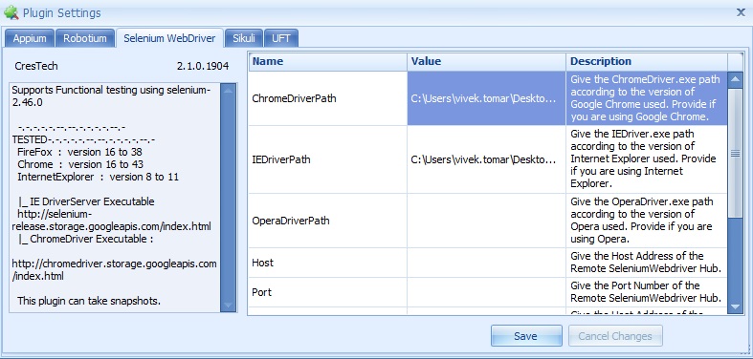This screenshot has height=359, width=753.
Task: Click the Host value cell
Action: click(x=486, y=263)
